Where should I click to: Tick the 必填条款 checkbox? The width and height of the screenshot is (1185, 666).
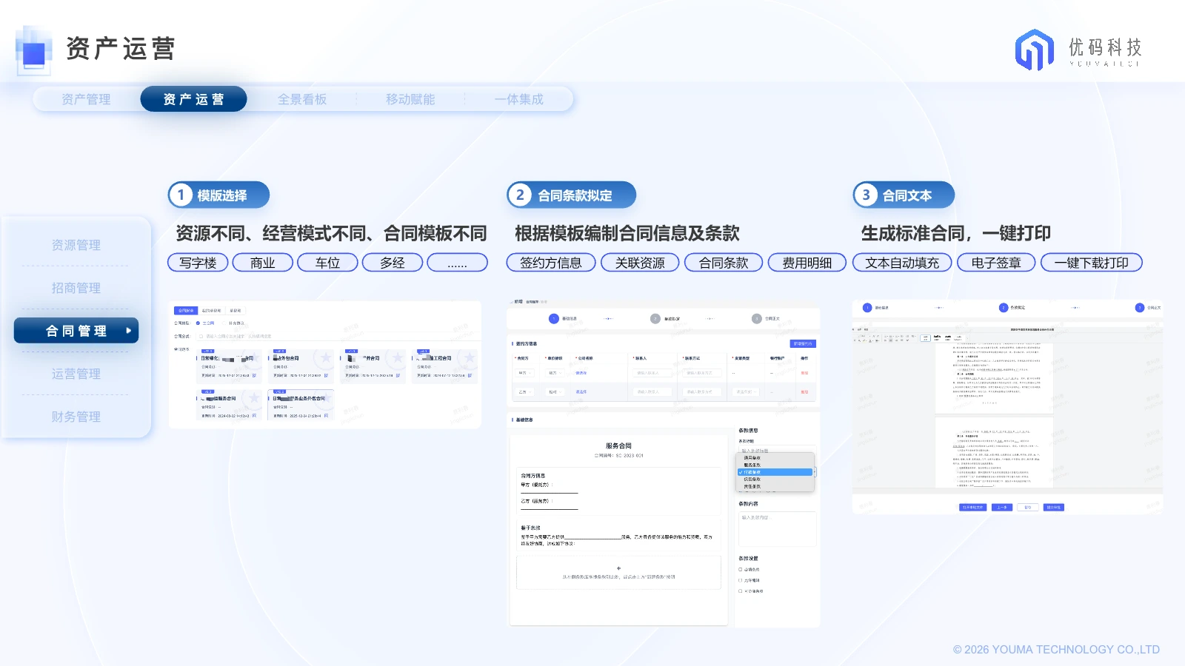[x=740, y=569]
